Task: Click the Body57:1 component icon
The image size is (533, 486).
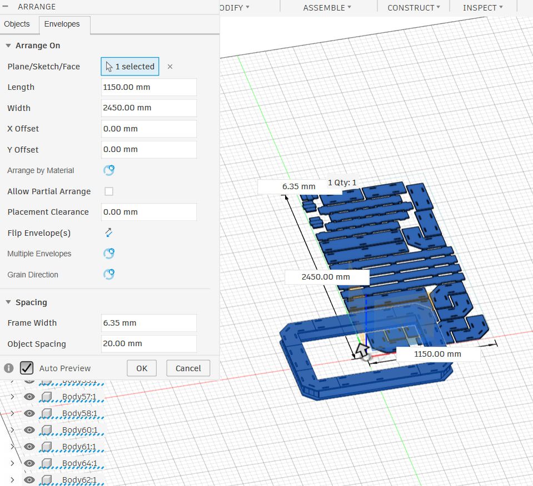Action: tap(47, 397)
